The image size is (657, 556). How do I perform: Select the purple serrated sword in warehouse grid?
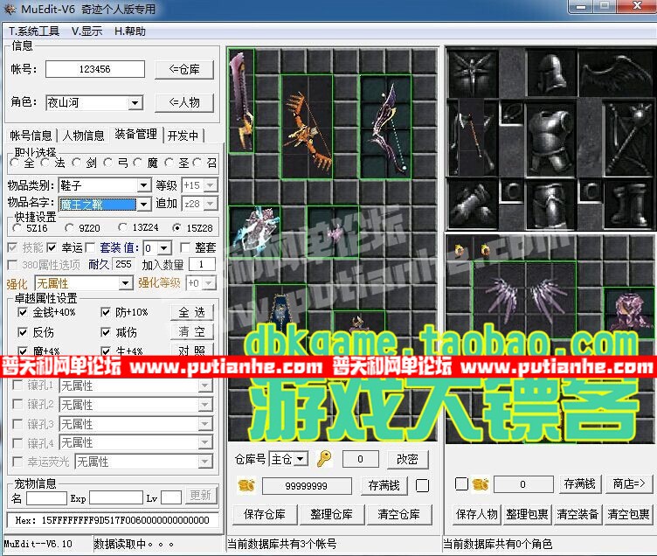pos(241,101)
